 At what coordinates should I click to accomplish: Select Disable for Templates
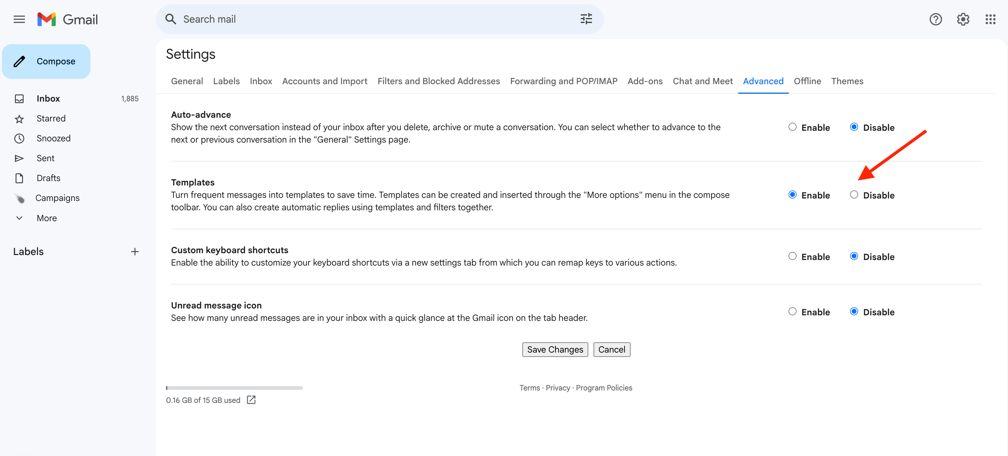click(x=854, y=195)
